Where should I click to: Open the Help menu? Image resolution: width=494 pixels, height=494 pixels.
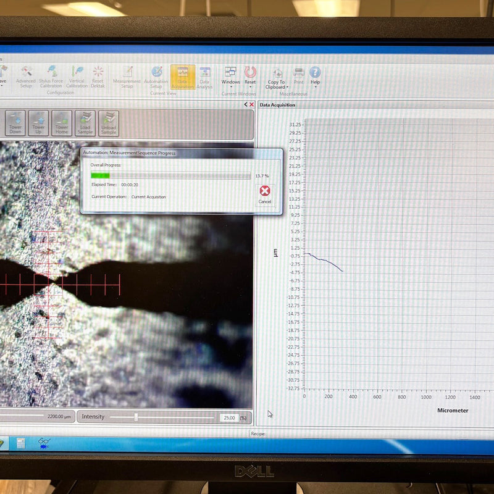[315, 77]
